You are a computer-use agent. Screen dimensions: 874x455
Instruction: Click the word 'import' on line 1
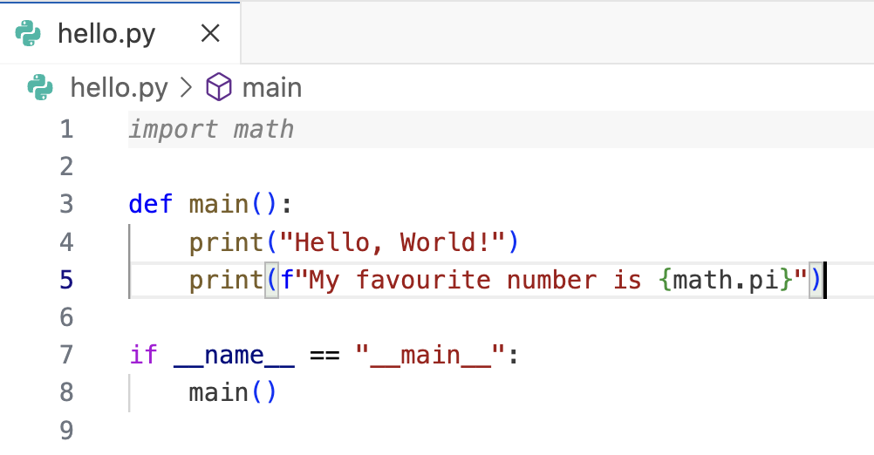173,130
